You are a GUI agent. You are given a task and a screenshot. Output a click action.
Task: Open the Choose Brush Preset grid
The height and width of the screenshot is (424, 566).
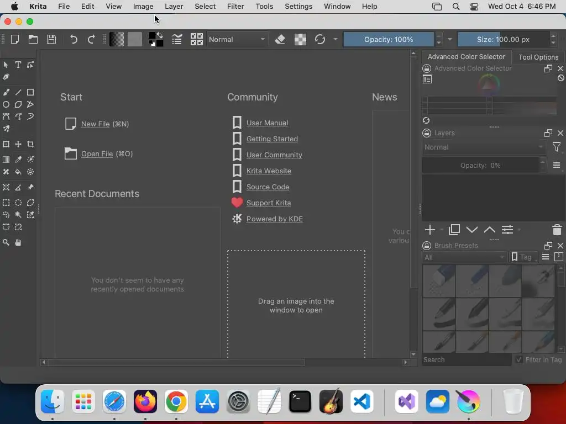pos(197,39)
